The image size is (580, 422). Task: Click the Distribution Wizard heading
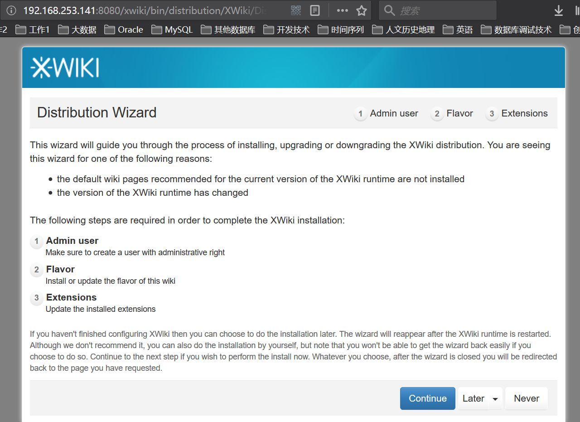coord(97,112)
